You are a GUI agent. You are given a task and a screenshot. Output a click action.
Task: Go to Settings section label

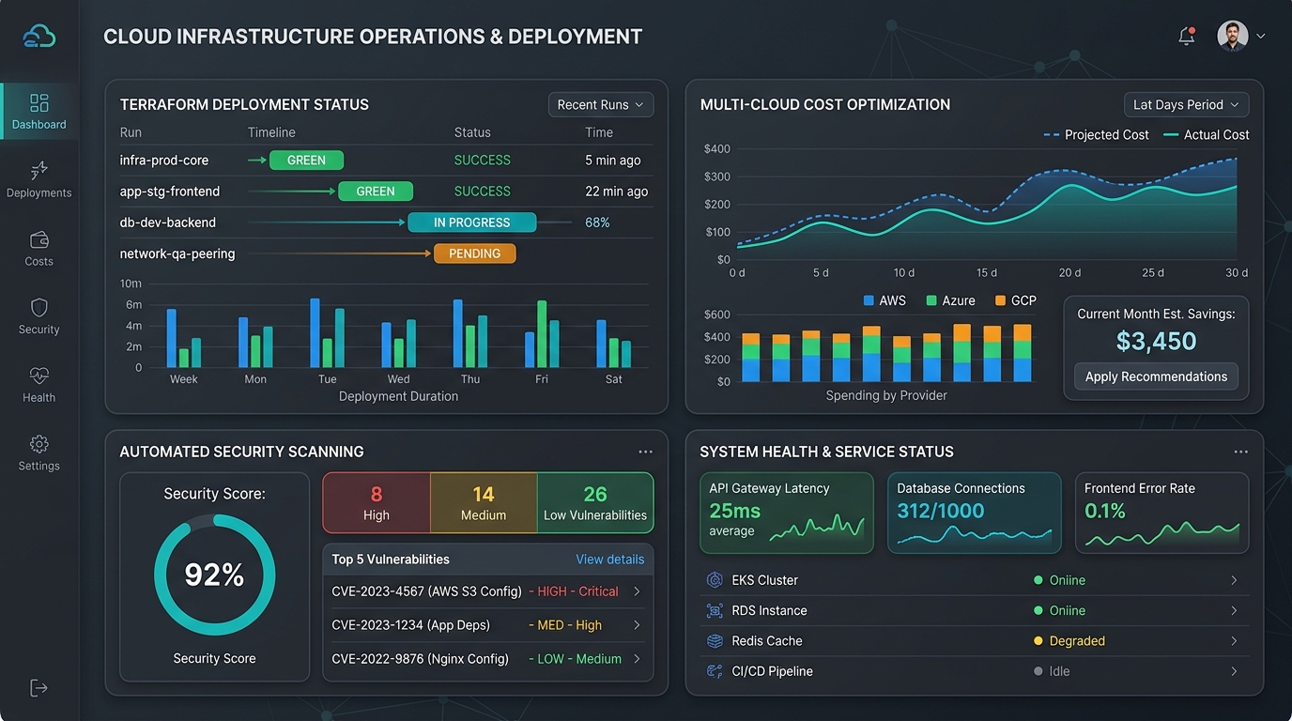pyautogui.click(x=39, y=467)
